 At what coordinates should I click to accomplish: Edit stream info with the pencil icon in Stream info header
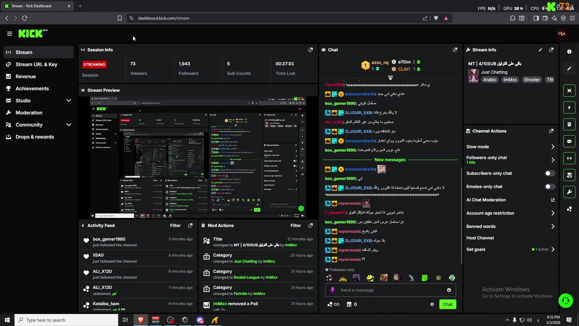[540, 50]
